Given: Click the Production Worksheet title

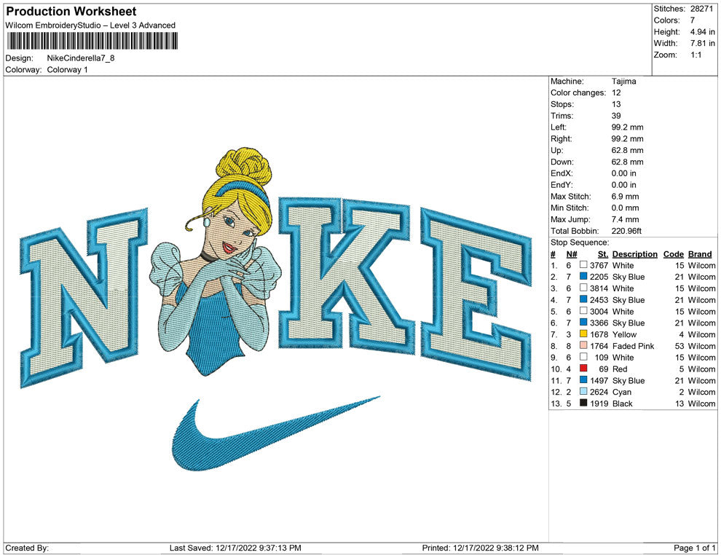Looking at the screenshot, I should point(71,12).
